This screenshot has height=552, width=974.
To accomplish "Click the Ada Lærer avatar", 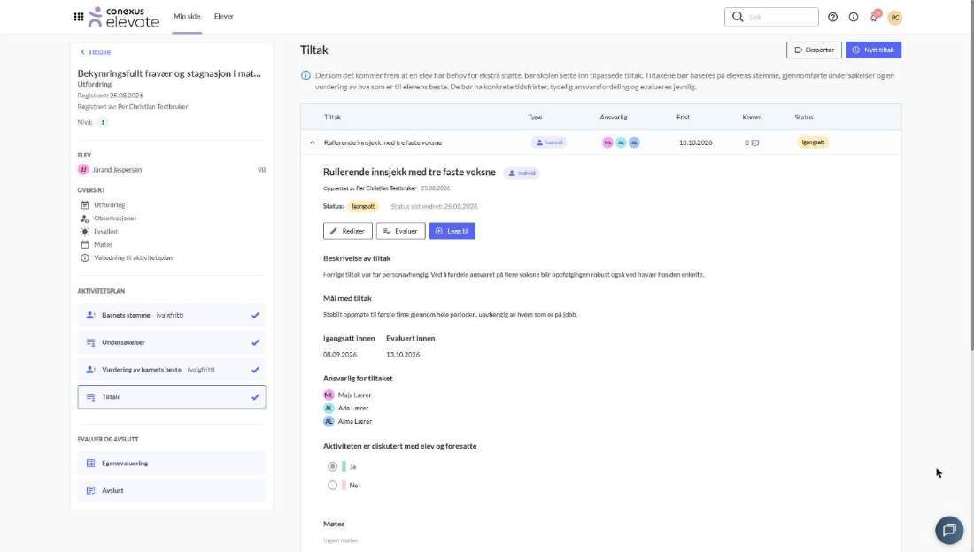I will 329,408.
